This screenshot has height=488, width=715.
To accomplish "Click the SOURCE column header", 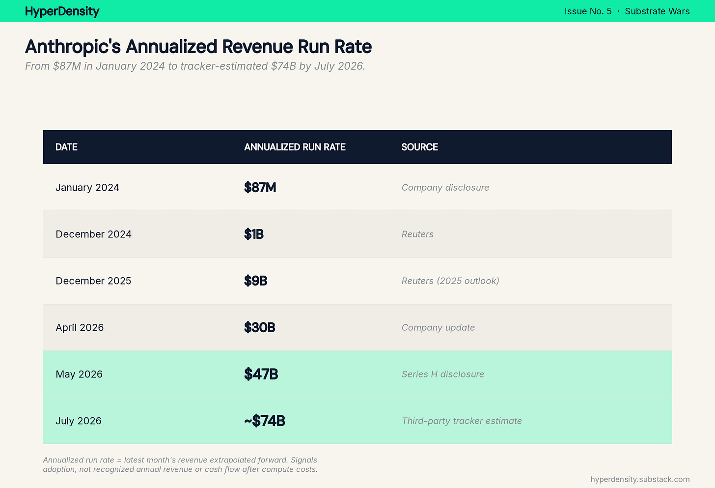I will (x=420, y=147).
